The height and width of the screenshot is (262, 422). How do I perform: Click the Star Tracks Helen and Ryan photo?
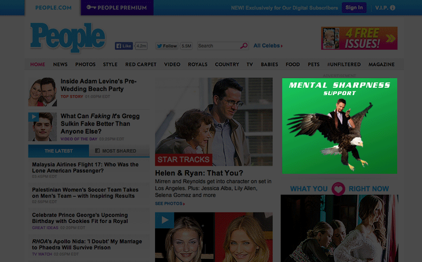pyautogui.click(x=214, y=122)
